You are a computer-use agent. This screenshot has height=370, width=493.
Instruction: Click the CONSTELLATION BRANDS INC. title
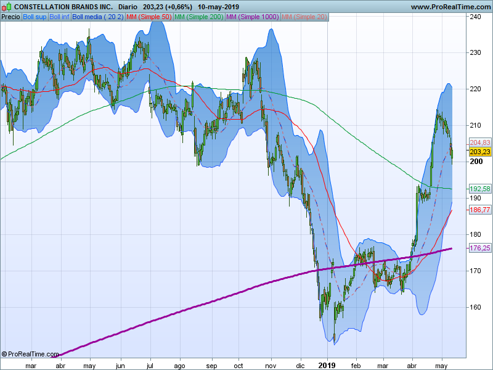pyautogui.click(x=63, y=7)
